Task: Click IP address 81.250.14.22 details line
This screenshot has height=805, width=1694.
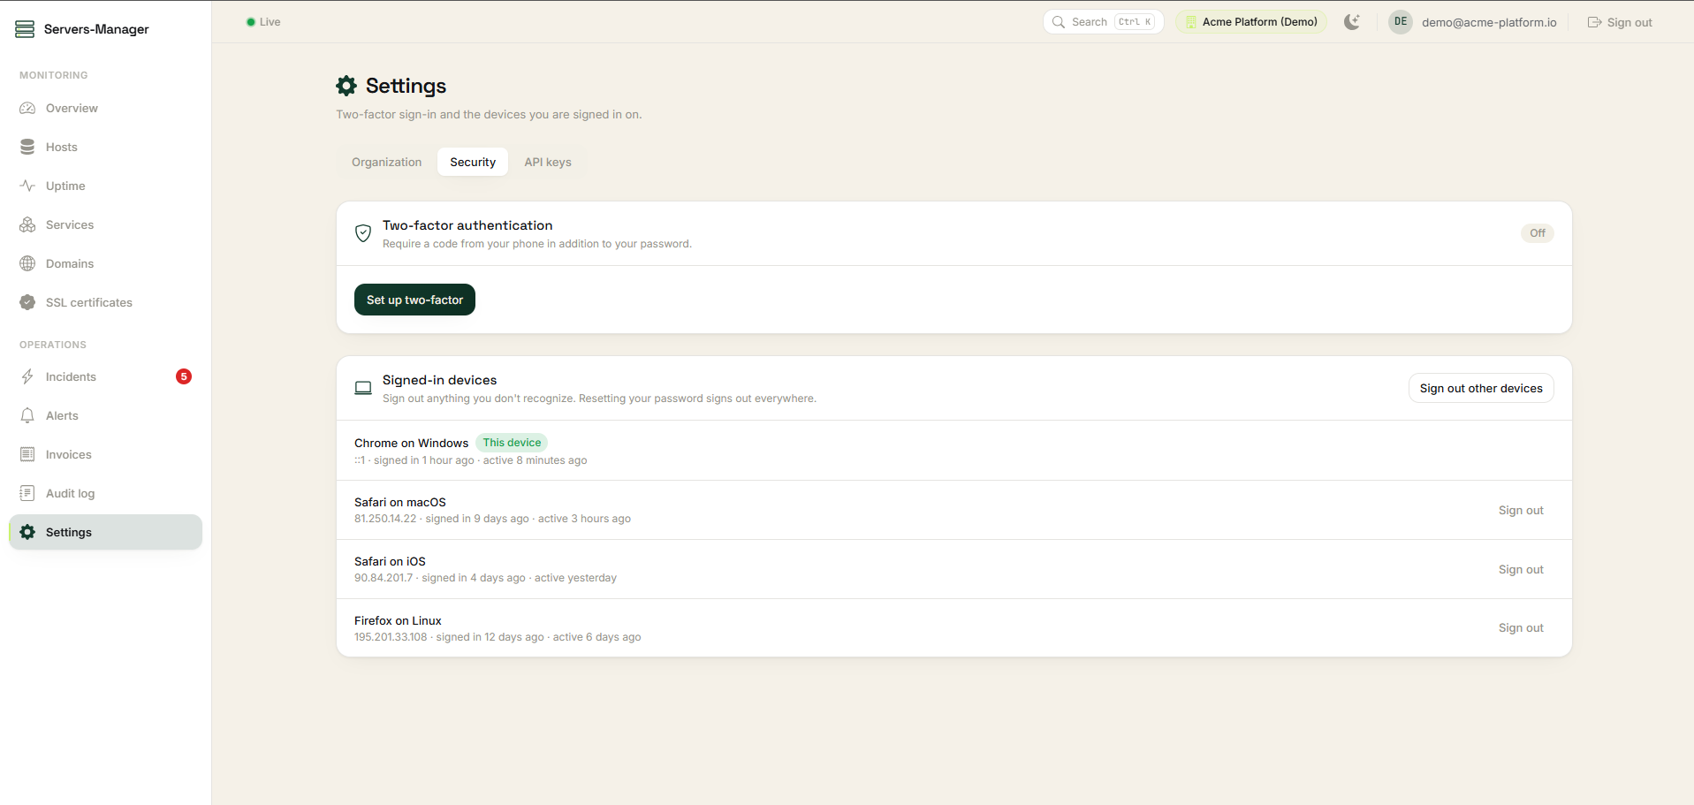Action: click(492, 519)
